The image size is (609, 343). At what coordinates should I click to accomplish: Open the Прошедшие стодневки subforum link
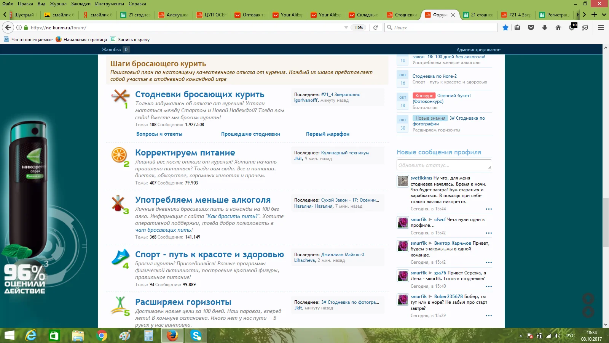pyautogui.click(x=250, y=134)
